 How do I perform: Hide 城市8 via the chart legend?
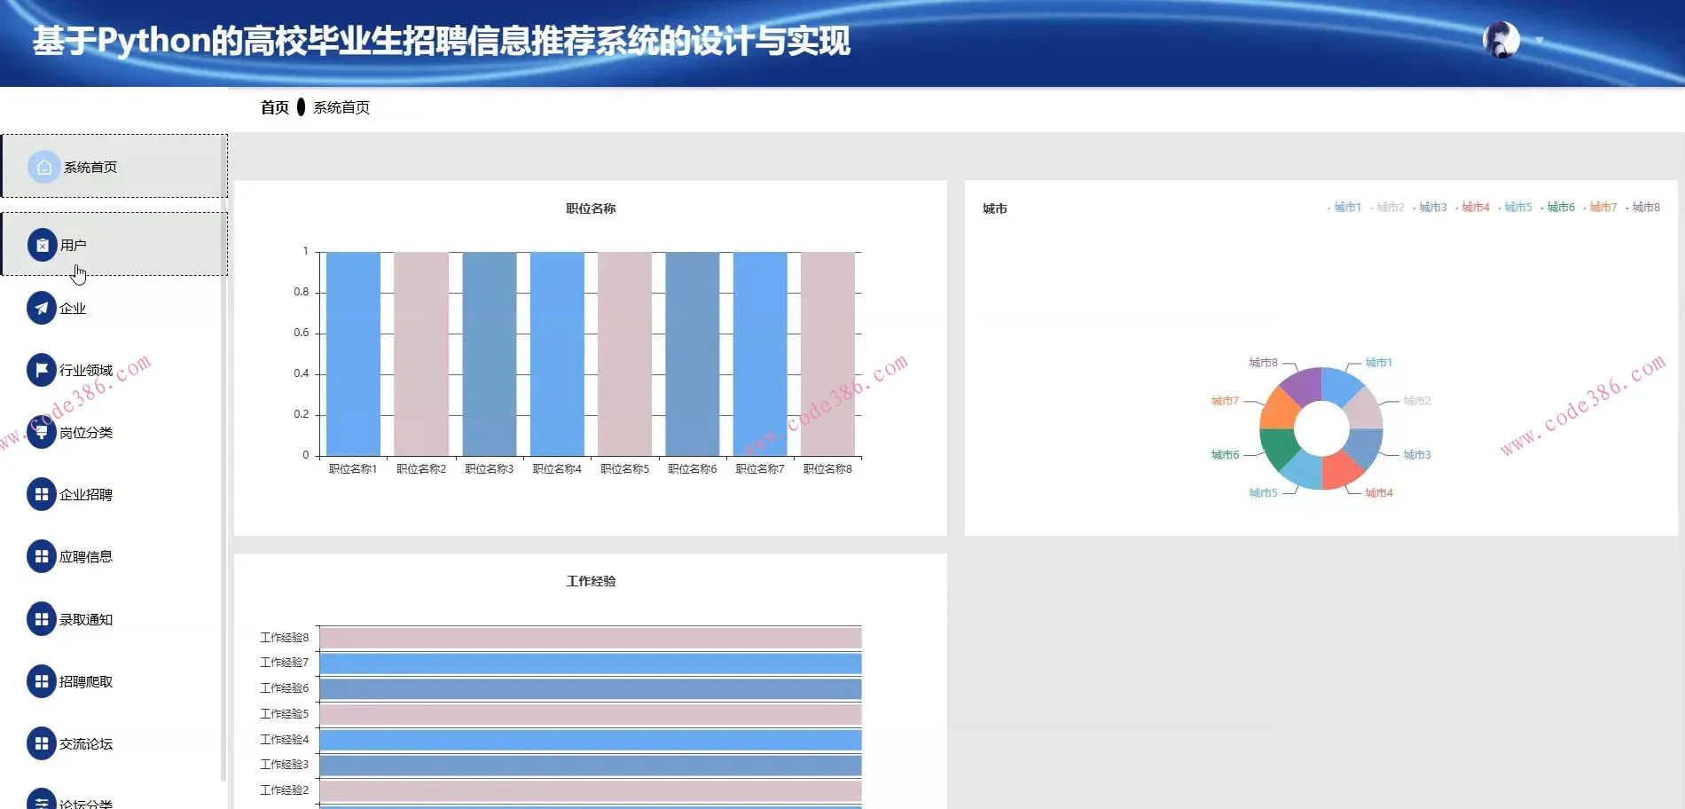1643,208
